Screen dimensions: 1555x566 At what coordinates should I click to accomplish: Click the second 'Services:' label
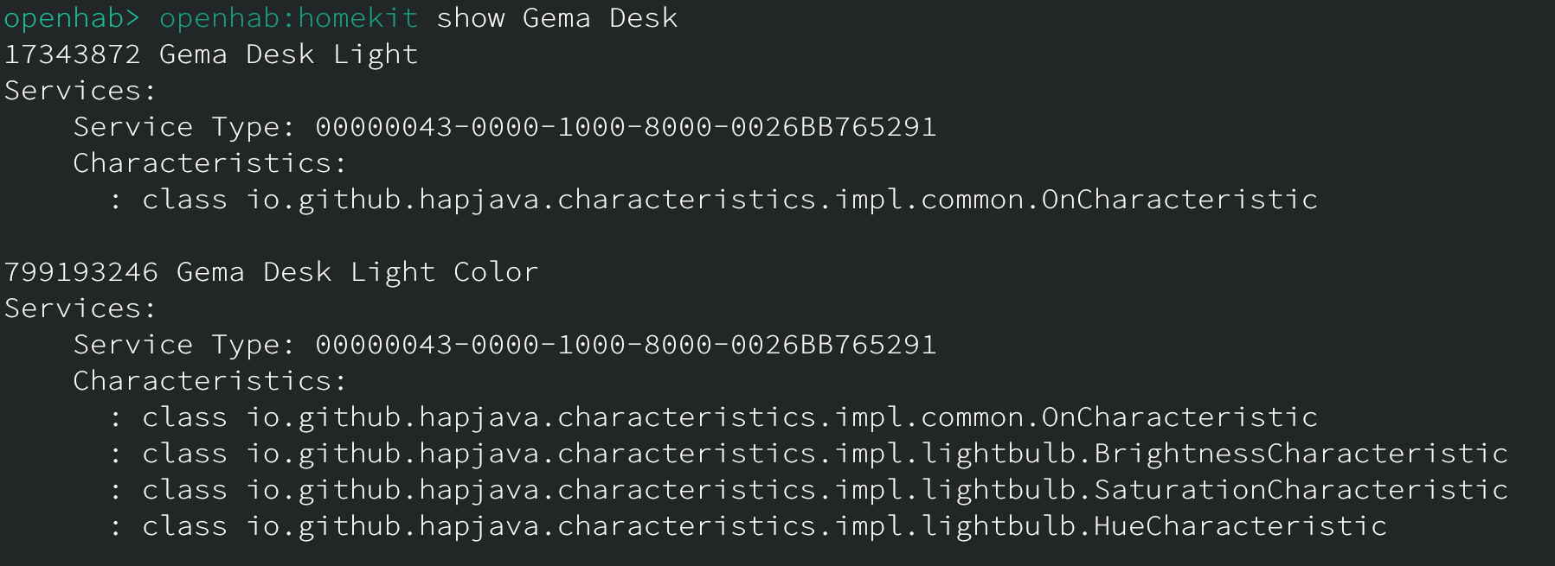click(x=80, y=308)
